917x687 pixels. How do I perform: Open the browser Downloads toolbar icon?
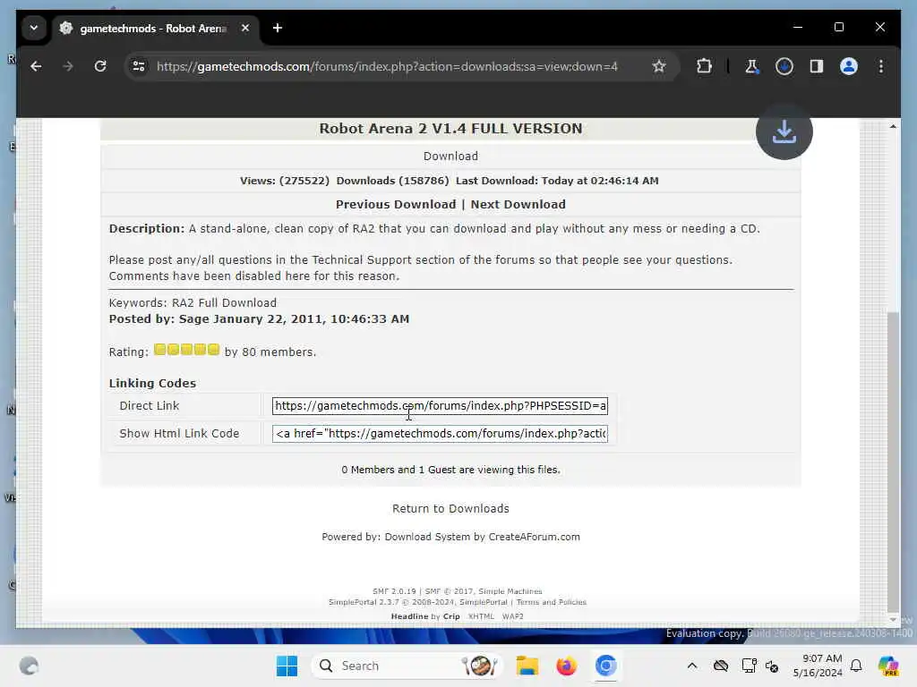point(784,66)
